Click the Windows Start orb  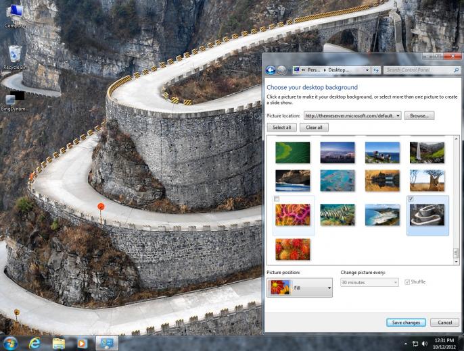tap(10, 344)
